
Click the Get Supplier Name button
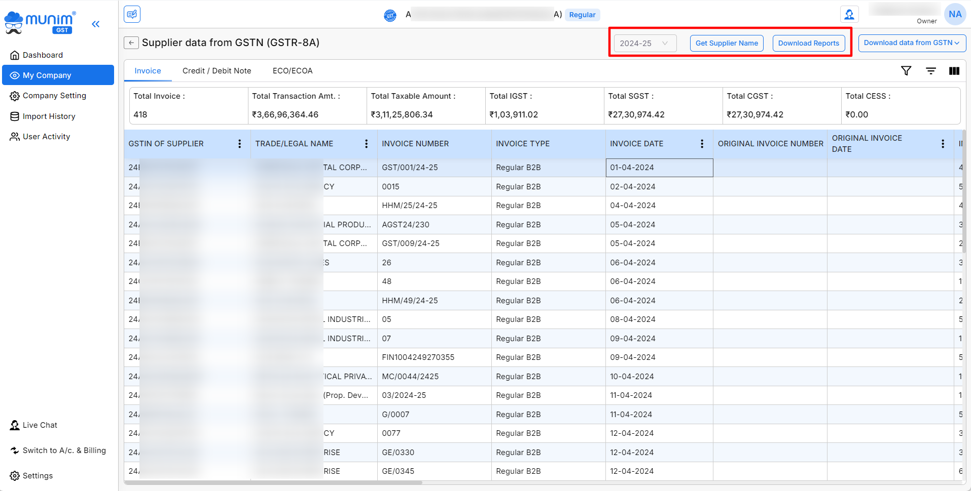coord(726,44)
